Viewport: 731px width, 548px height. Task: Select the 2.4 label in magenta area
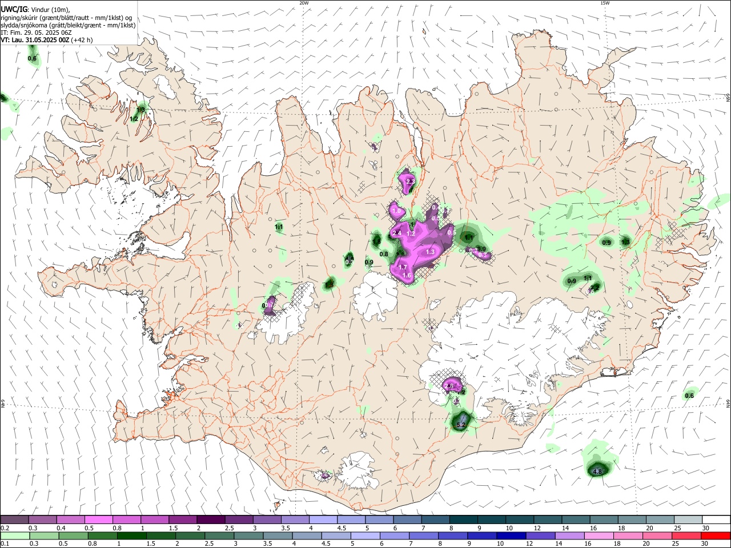pos(397,233)
